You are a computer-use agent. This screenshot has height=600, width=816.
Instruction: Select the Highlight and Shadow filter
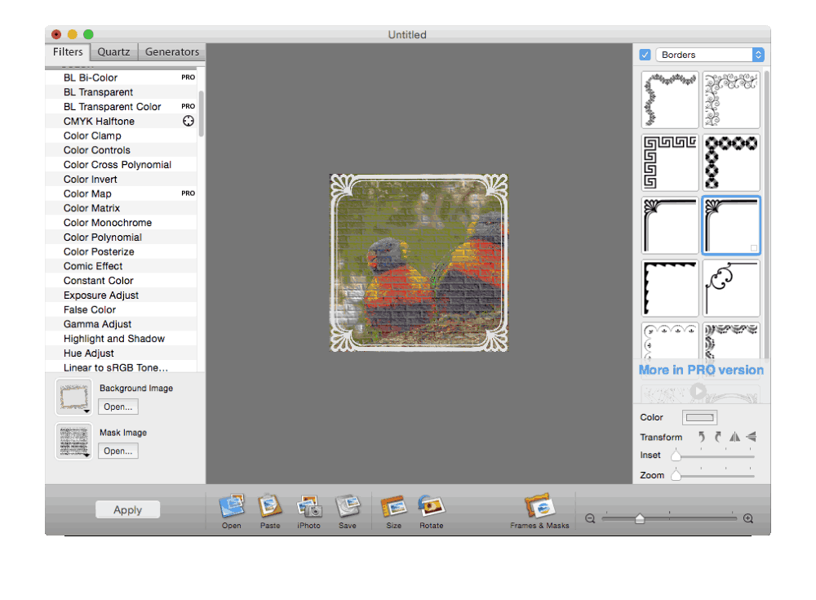[x=121, y=339]
